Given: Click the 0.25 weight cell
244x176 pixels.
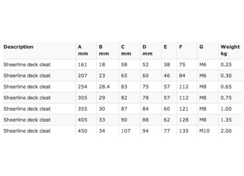Looking at the screenshot, I should [226, 65].
